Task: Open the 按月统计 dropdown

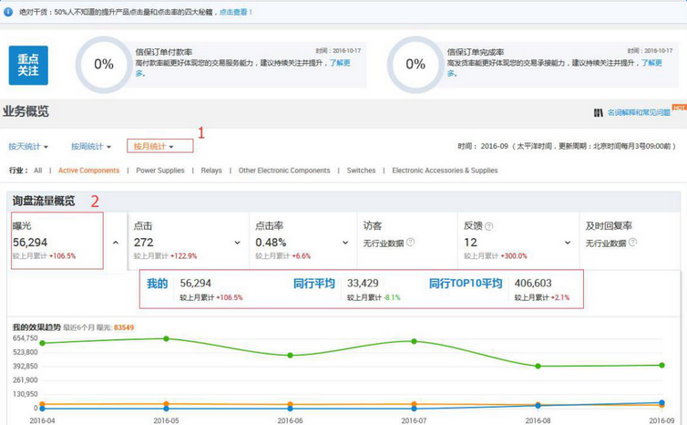Action: 153,146
